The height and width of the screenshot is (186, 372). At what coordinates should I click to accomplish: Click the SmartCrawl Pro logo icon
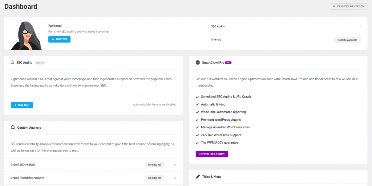198,63
